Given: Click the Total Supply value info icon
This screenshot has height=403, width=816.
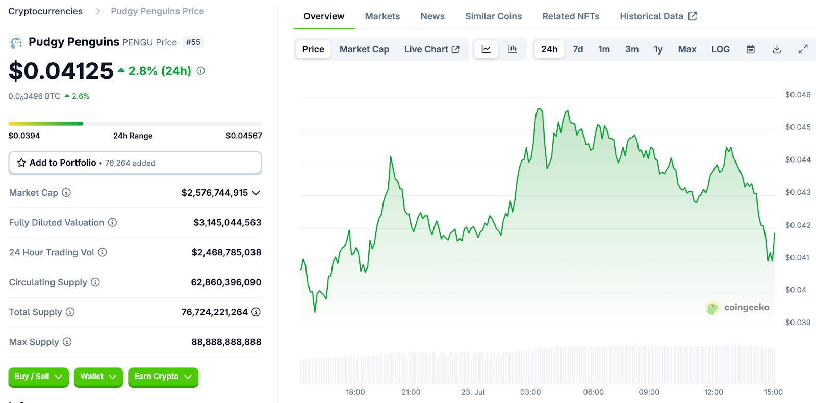Looking at the screenshot, I should coord(256,312).
